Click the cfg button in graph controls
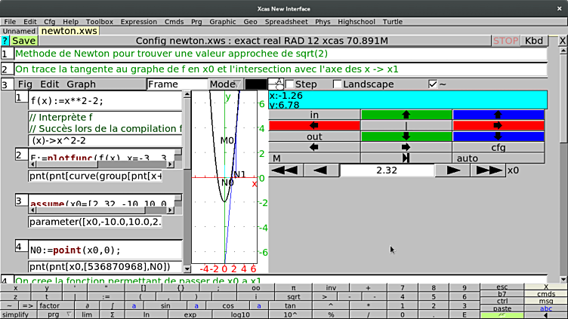 pos(498,148)
